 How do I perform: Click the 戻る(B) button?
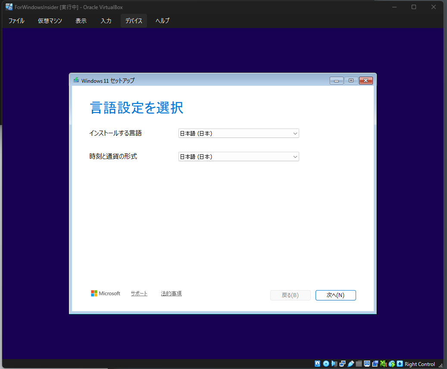point(290,295)
